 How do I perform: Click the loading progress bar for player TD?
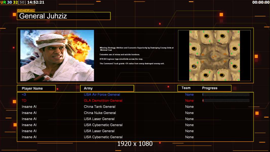[226, 101]
